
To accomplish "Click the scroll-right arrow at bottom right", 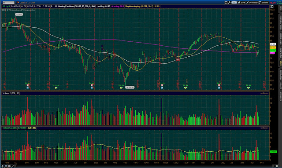I will pos(274,166).
